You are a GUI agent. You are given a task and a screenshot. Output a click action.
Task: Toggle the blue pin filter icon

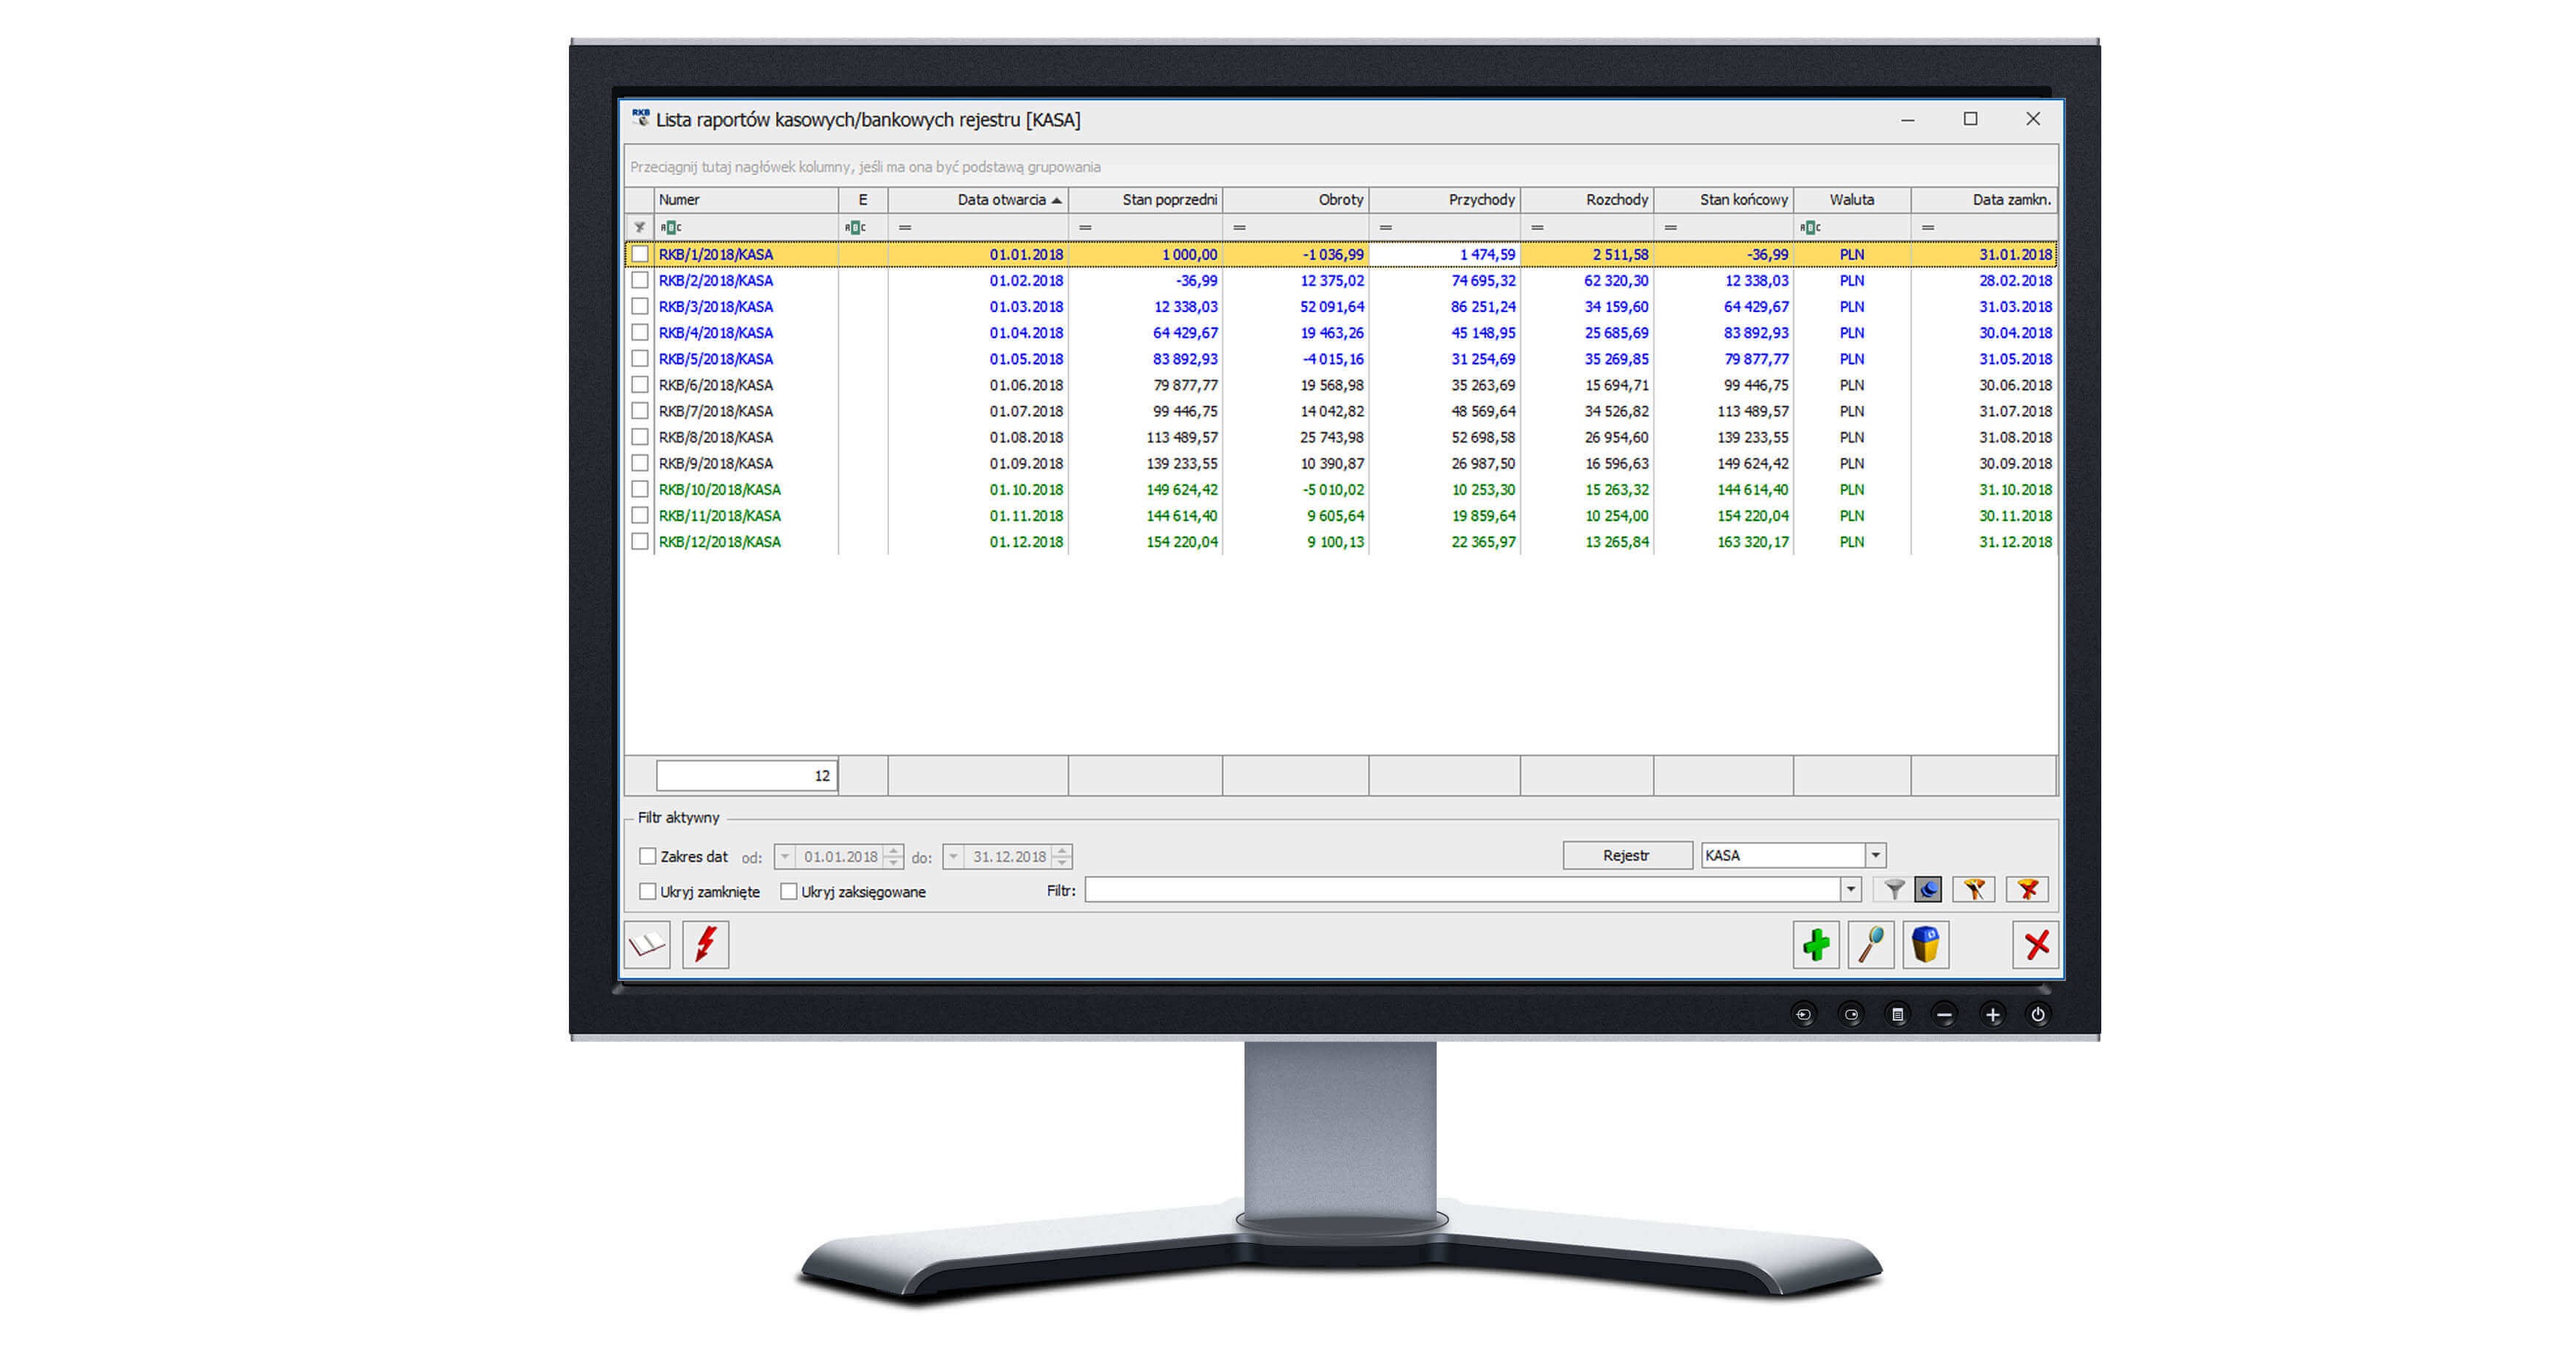1928,889
